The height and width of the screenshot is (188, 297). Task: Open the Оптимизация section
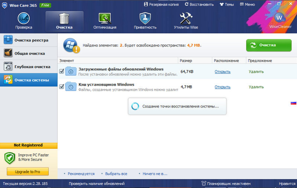[105, 21]
